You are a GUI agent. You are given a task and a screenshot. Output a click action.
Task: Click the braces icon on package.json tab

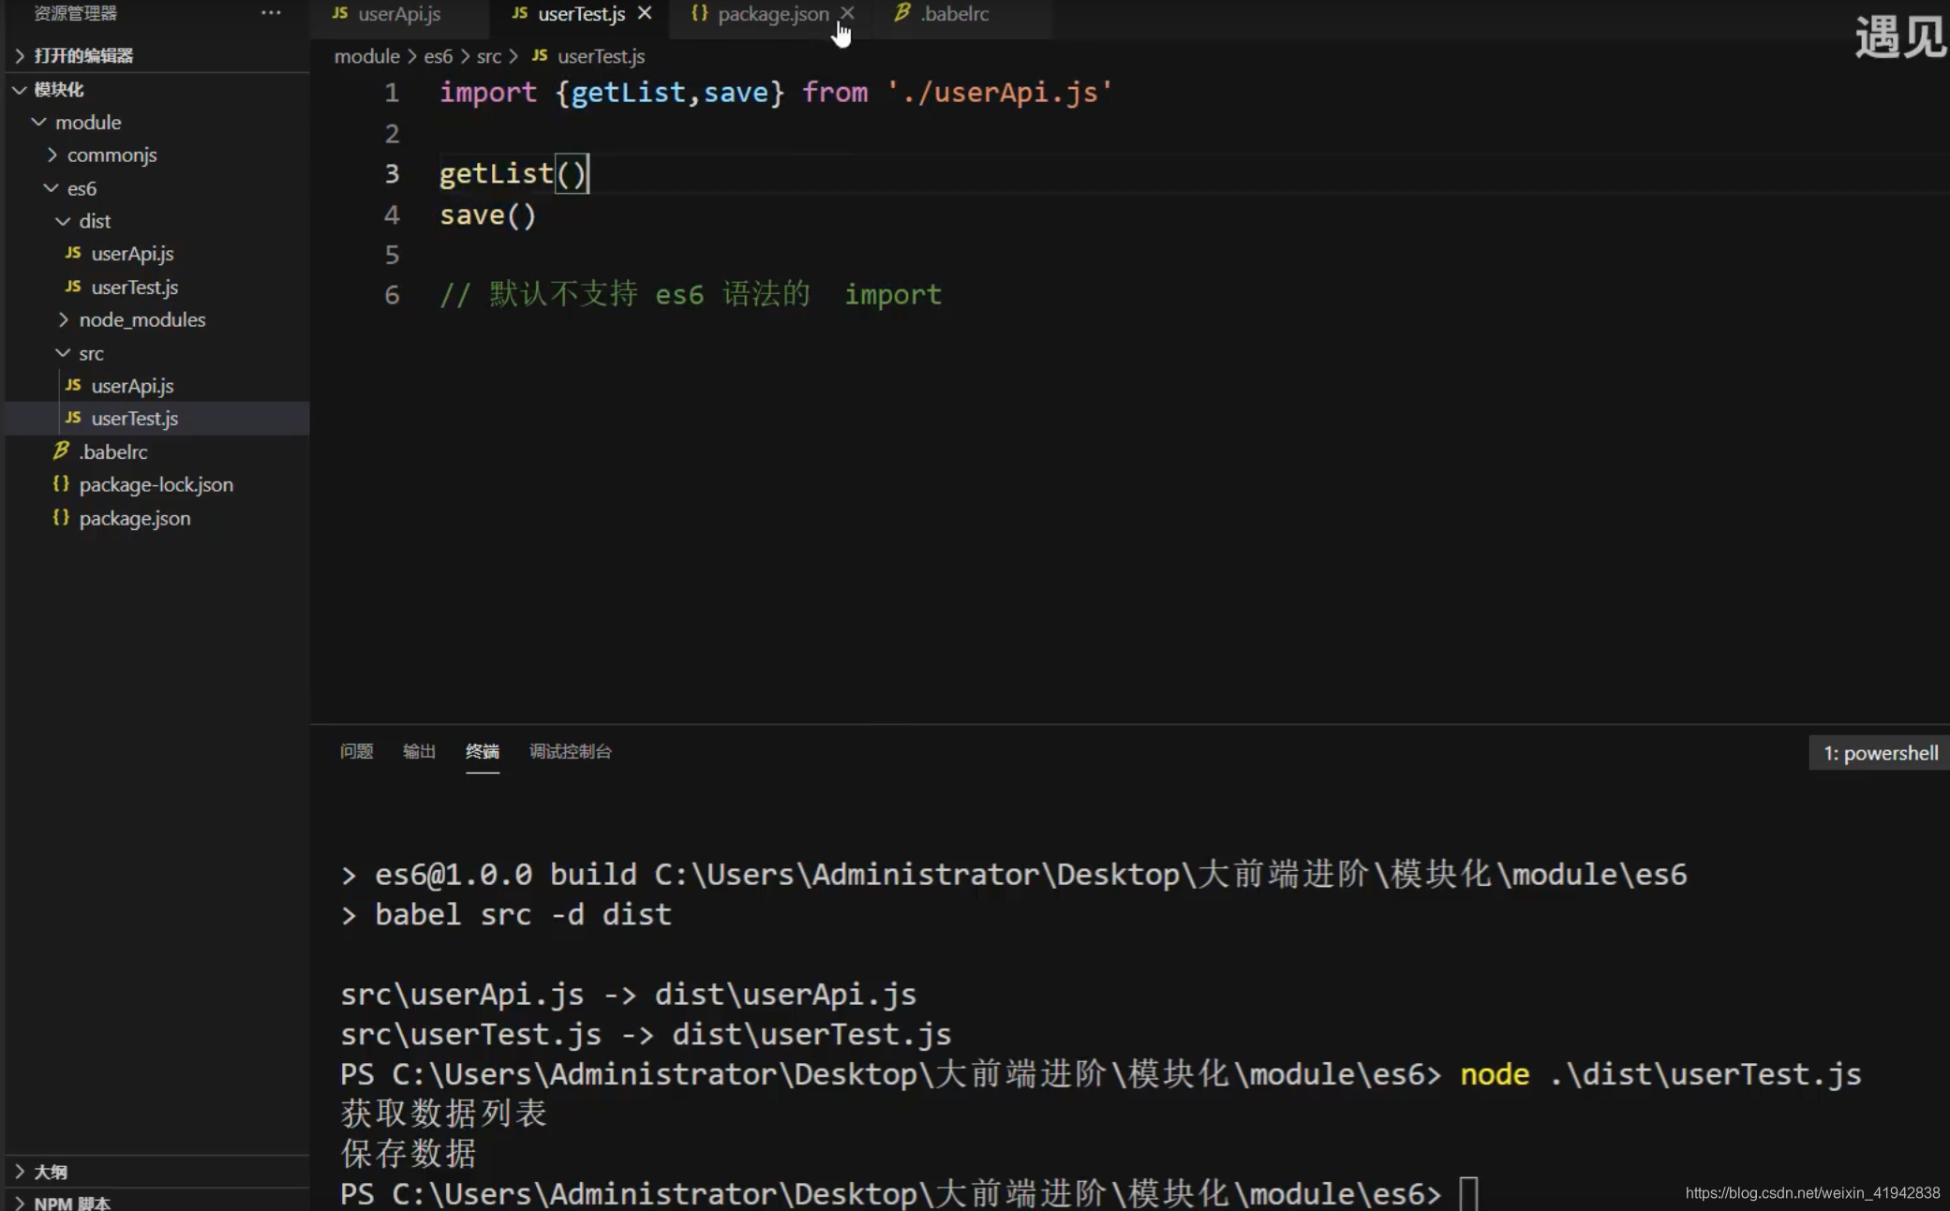click(x=699, y=13)
